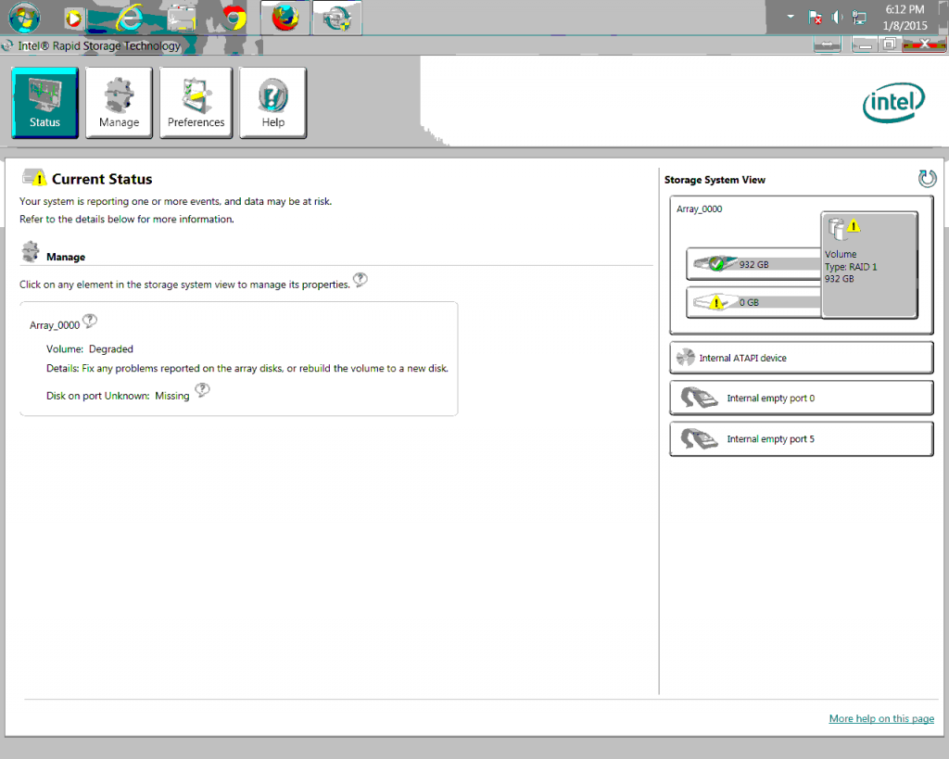Open the Help tab
Viewport: 949px width, 759px height.
pos(273,103)
